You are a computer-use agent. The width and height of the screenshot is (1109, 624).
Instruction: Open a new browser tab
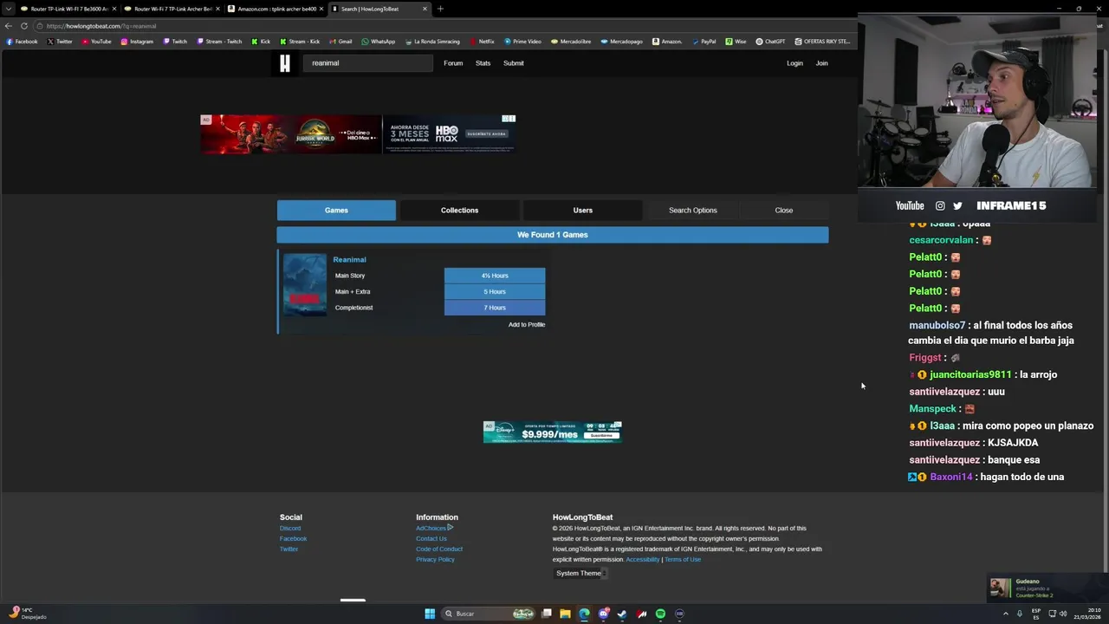click(x=440, y=9)
